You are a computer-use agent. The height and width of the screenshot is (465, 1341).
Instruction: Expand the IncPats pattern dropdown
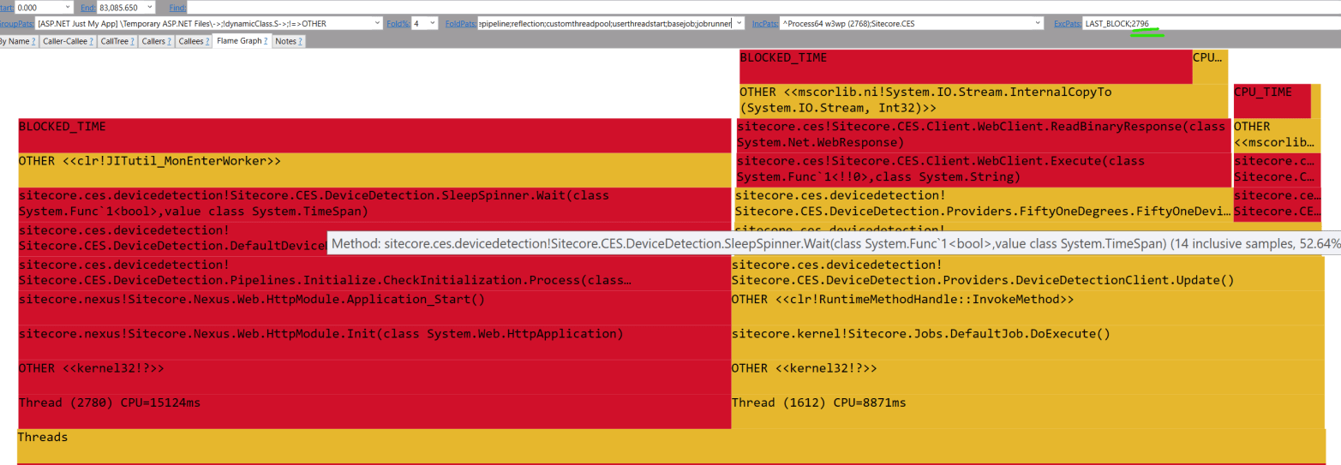point(1039,23)
